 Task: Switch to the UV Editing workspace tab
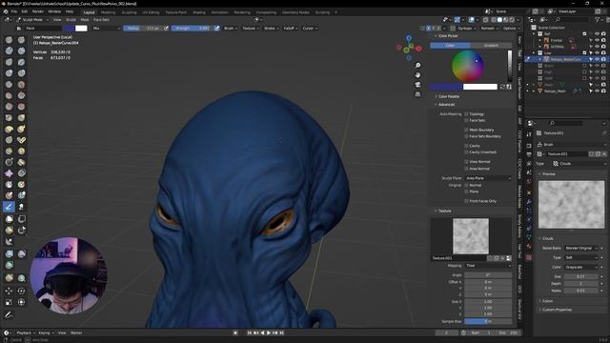click(151, 12)
